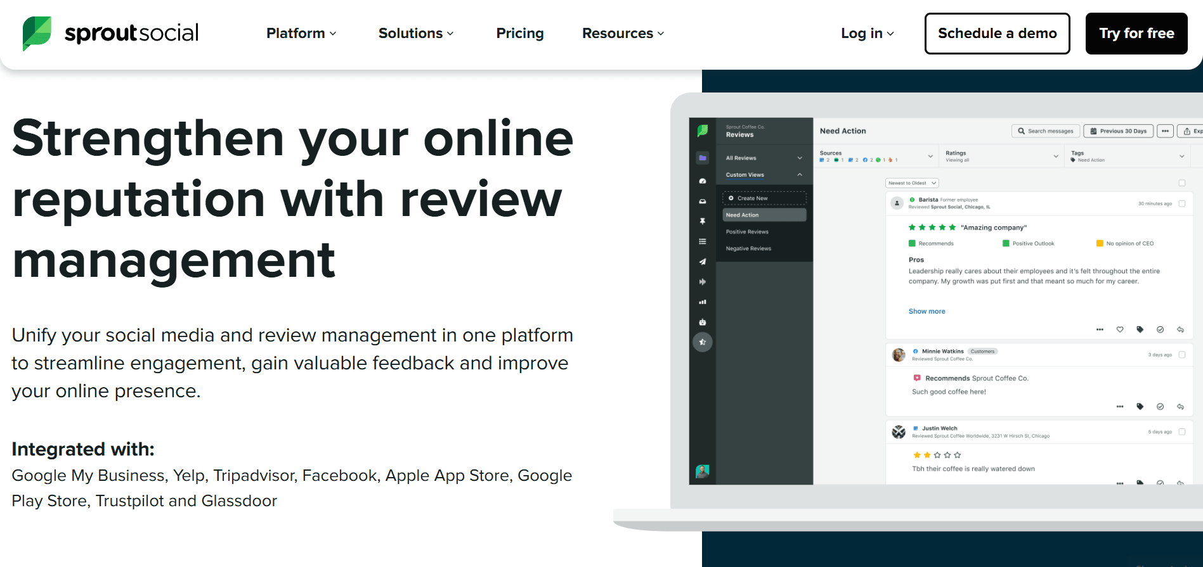Click reply arrow on Barista review
Screen dimensions: 1203x567
click(x=1180, y=329)
